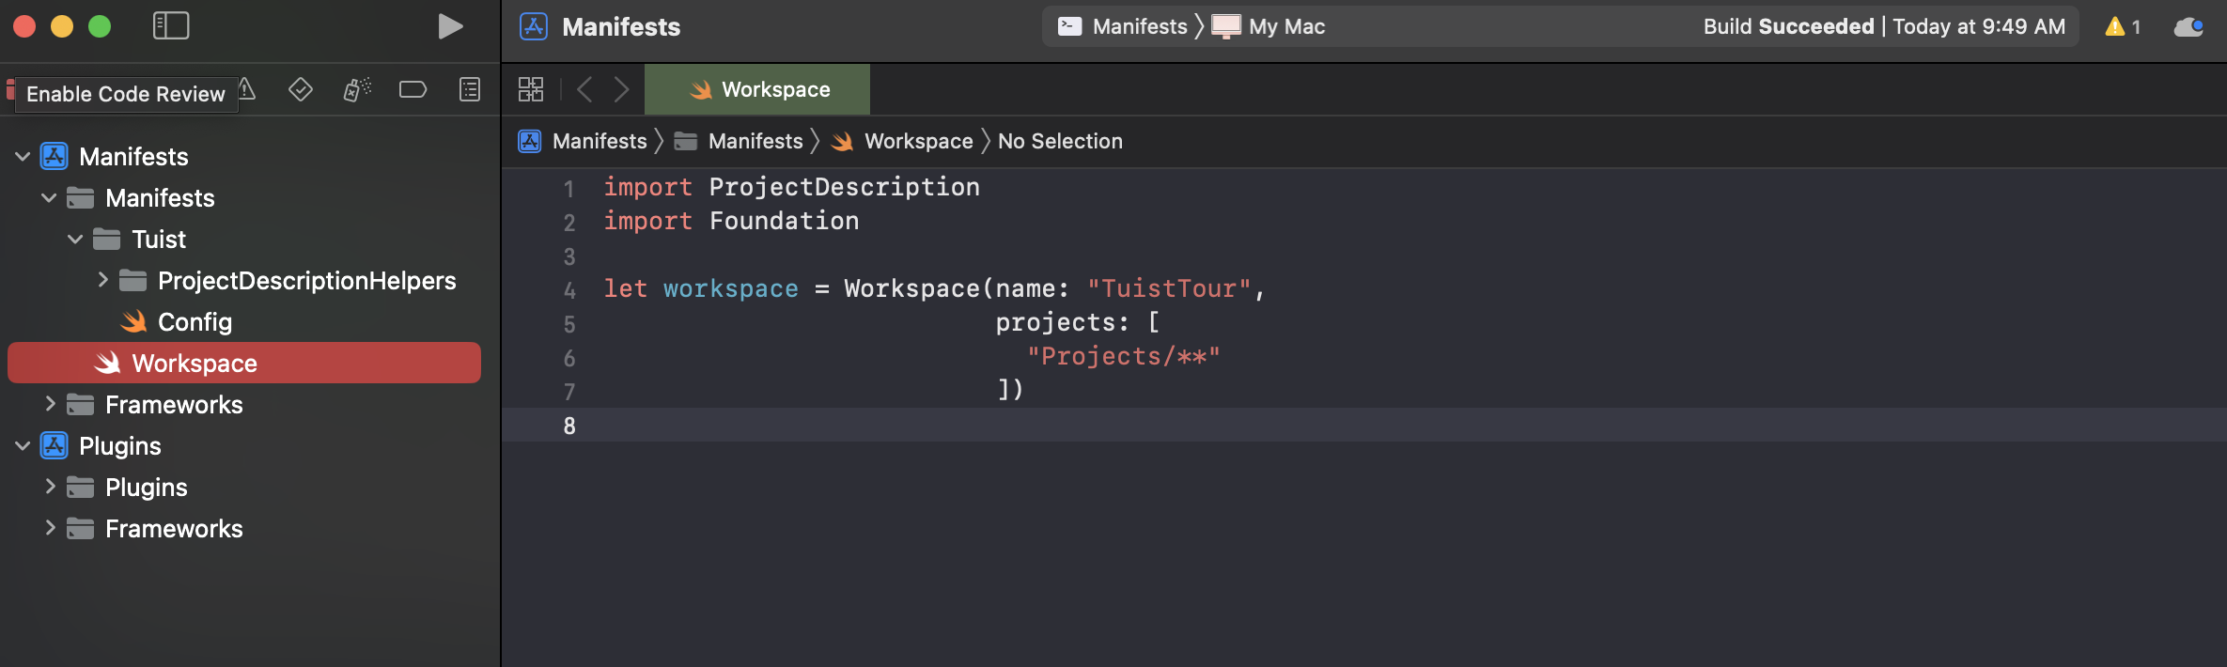Click line number 4 in the gutter
The width and height of the screenshot is (2227, 667).
[569, 290]
